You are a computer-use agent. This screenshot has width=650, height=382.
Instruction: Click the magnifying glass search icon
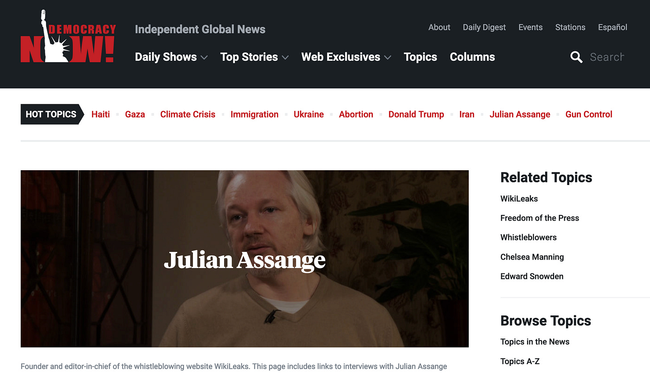tap(576, 57)
